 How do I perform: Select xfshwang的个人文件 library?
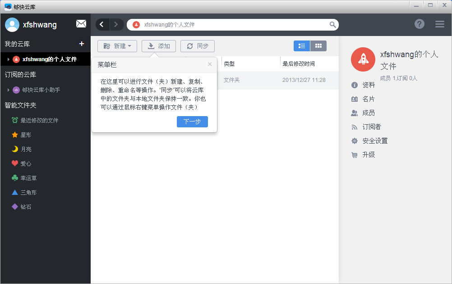(x=46, y=59)
